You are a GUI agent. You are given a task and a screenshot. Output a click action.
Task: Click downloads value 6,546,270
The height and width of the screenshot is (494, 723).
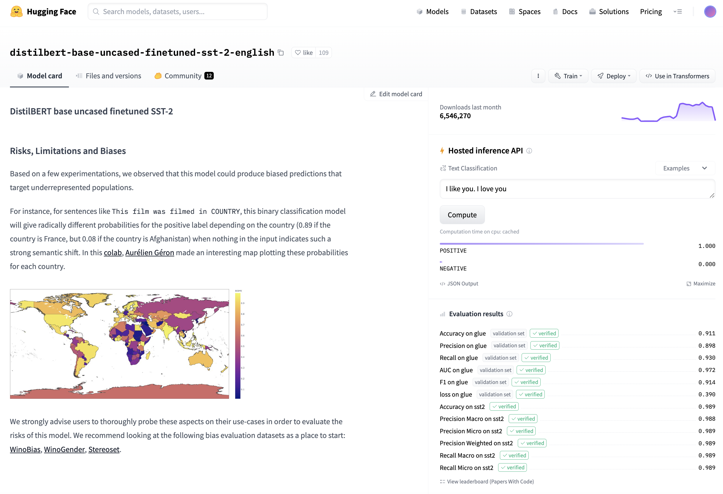[x=455, y=116]
